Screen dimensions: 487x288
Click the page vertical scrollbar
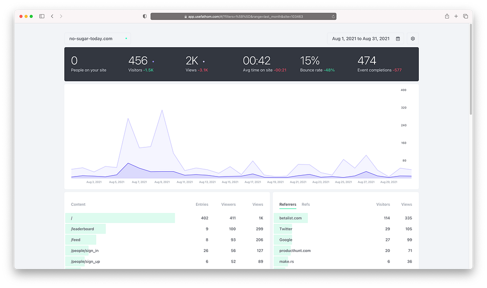pos(471,69)
